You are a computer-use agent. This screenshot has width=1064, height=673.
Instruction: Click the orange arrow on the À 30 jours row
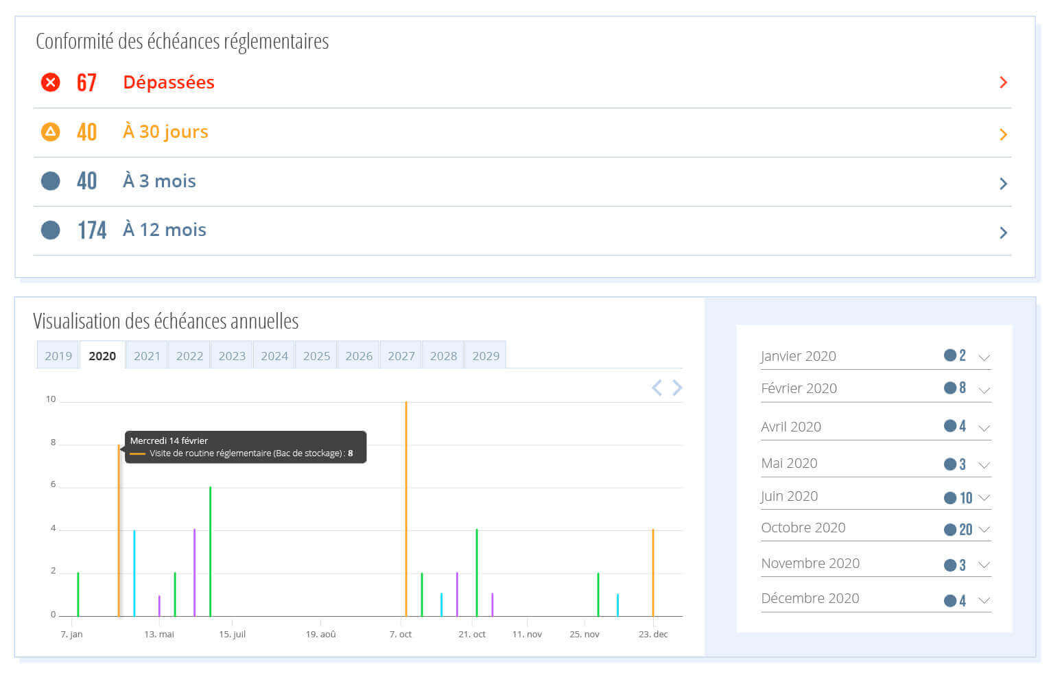(1003, 134)
